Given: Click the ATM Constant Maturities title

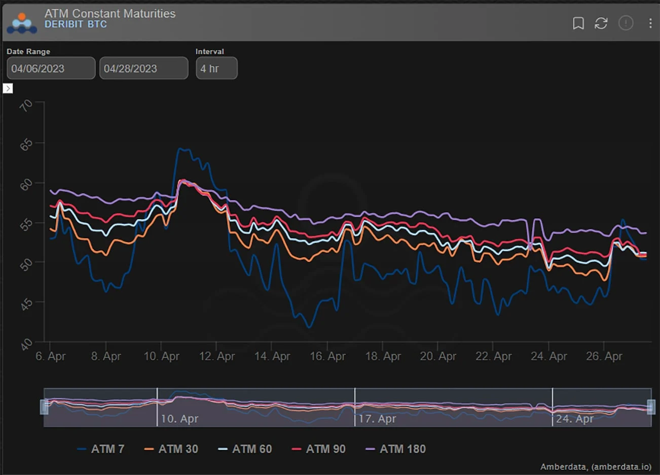Looking at the screenshot, I should 110,14.
